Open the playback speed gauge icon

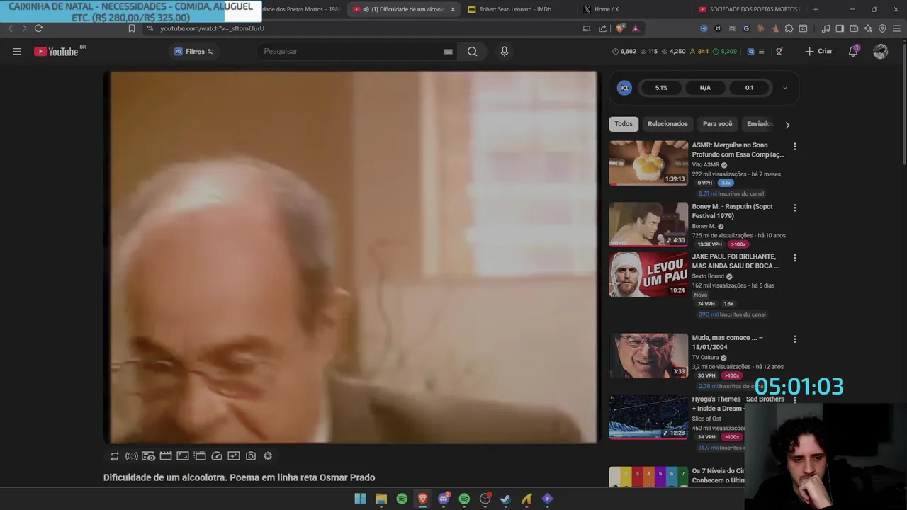click(217, 456)
